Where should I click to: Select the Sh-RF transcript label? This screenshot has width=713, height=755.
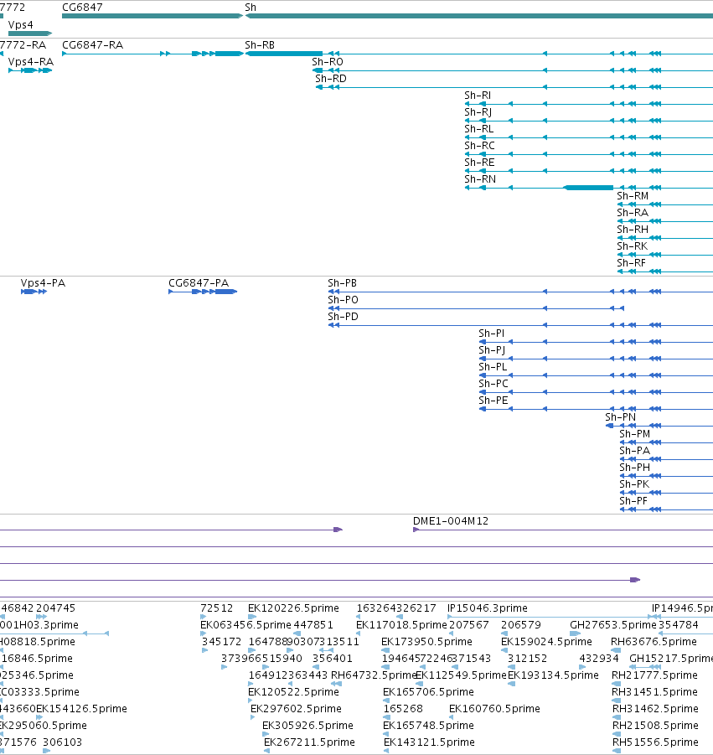pos(631,263)
